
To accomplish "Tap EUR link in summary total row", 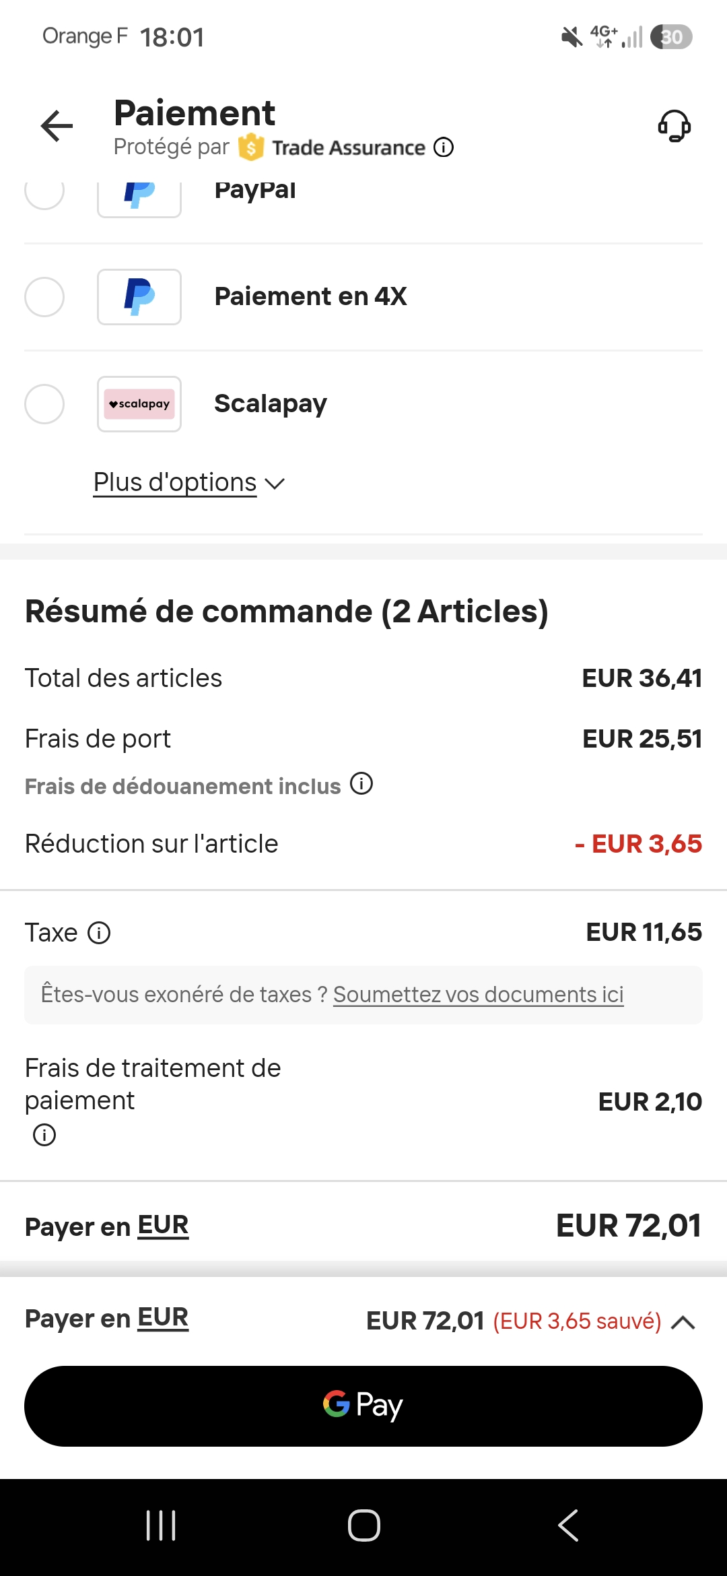I will [163, 1226].
